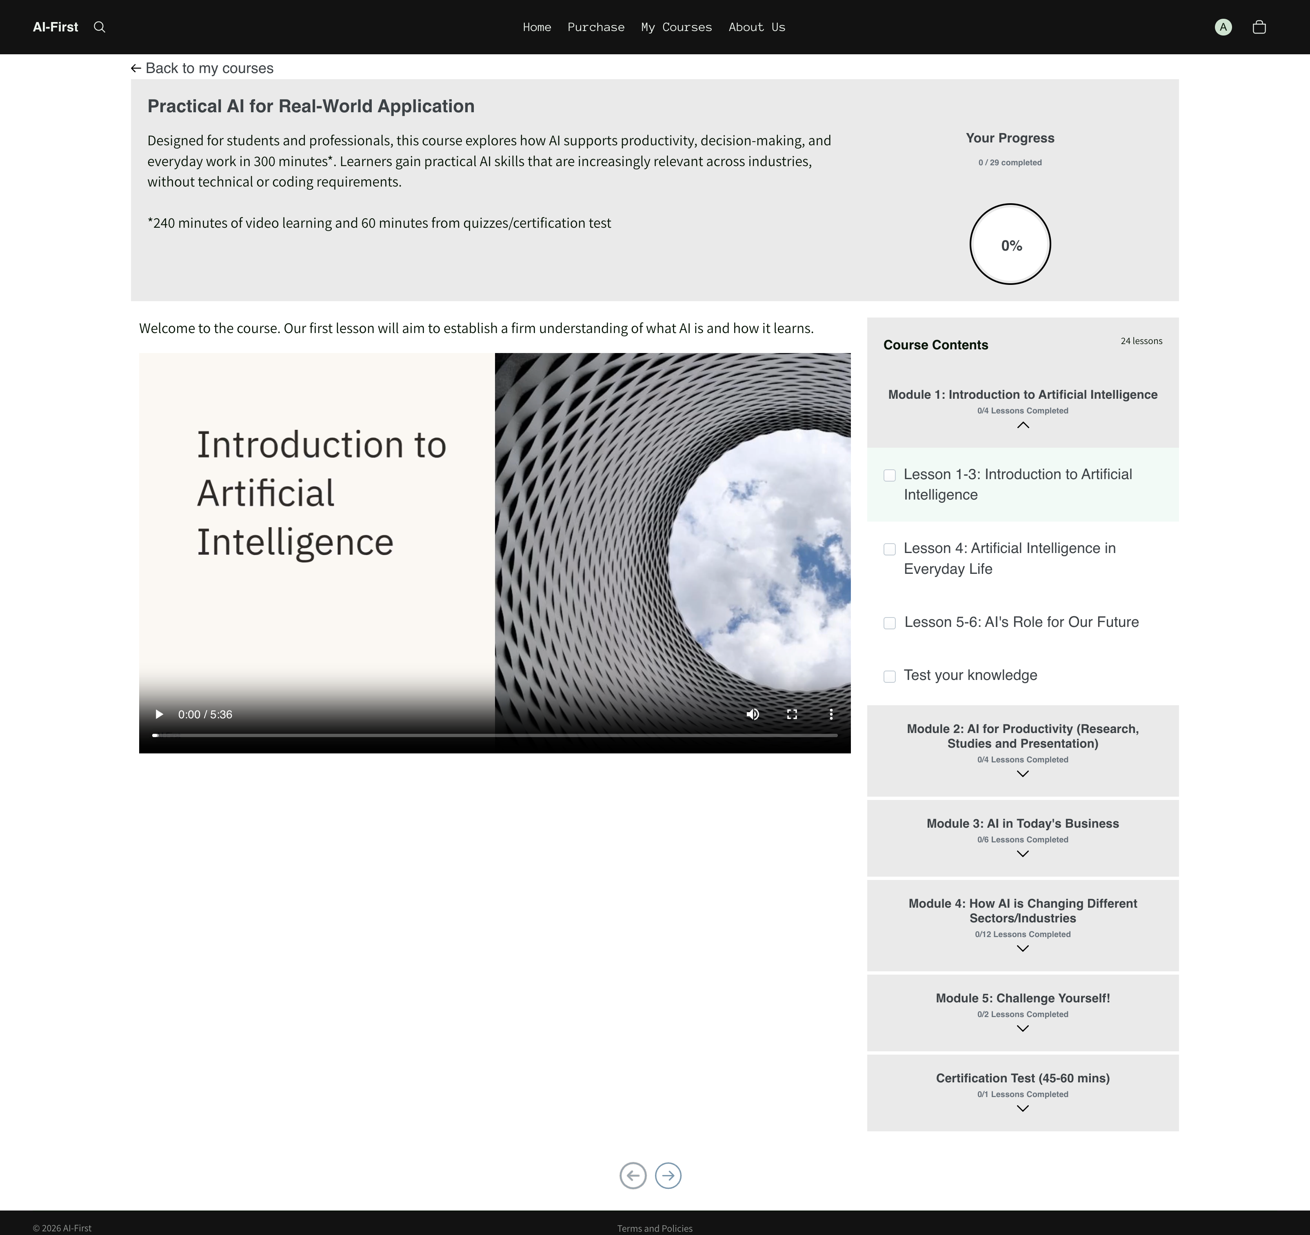Open the shopping cart
Viewport: 1310px width, 1235px height.
pos(1259,27)
